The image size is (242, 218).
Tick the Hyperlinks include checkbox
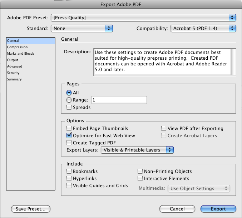point(69,178)
